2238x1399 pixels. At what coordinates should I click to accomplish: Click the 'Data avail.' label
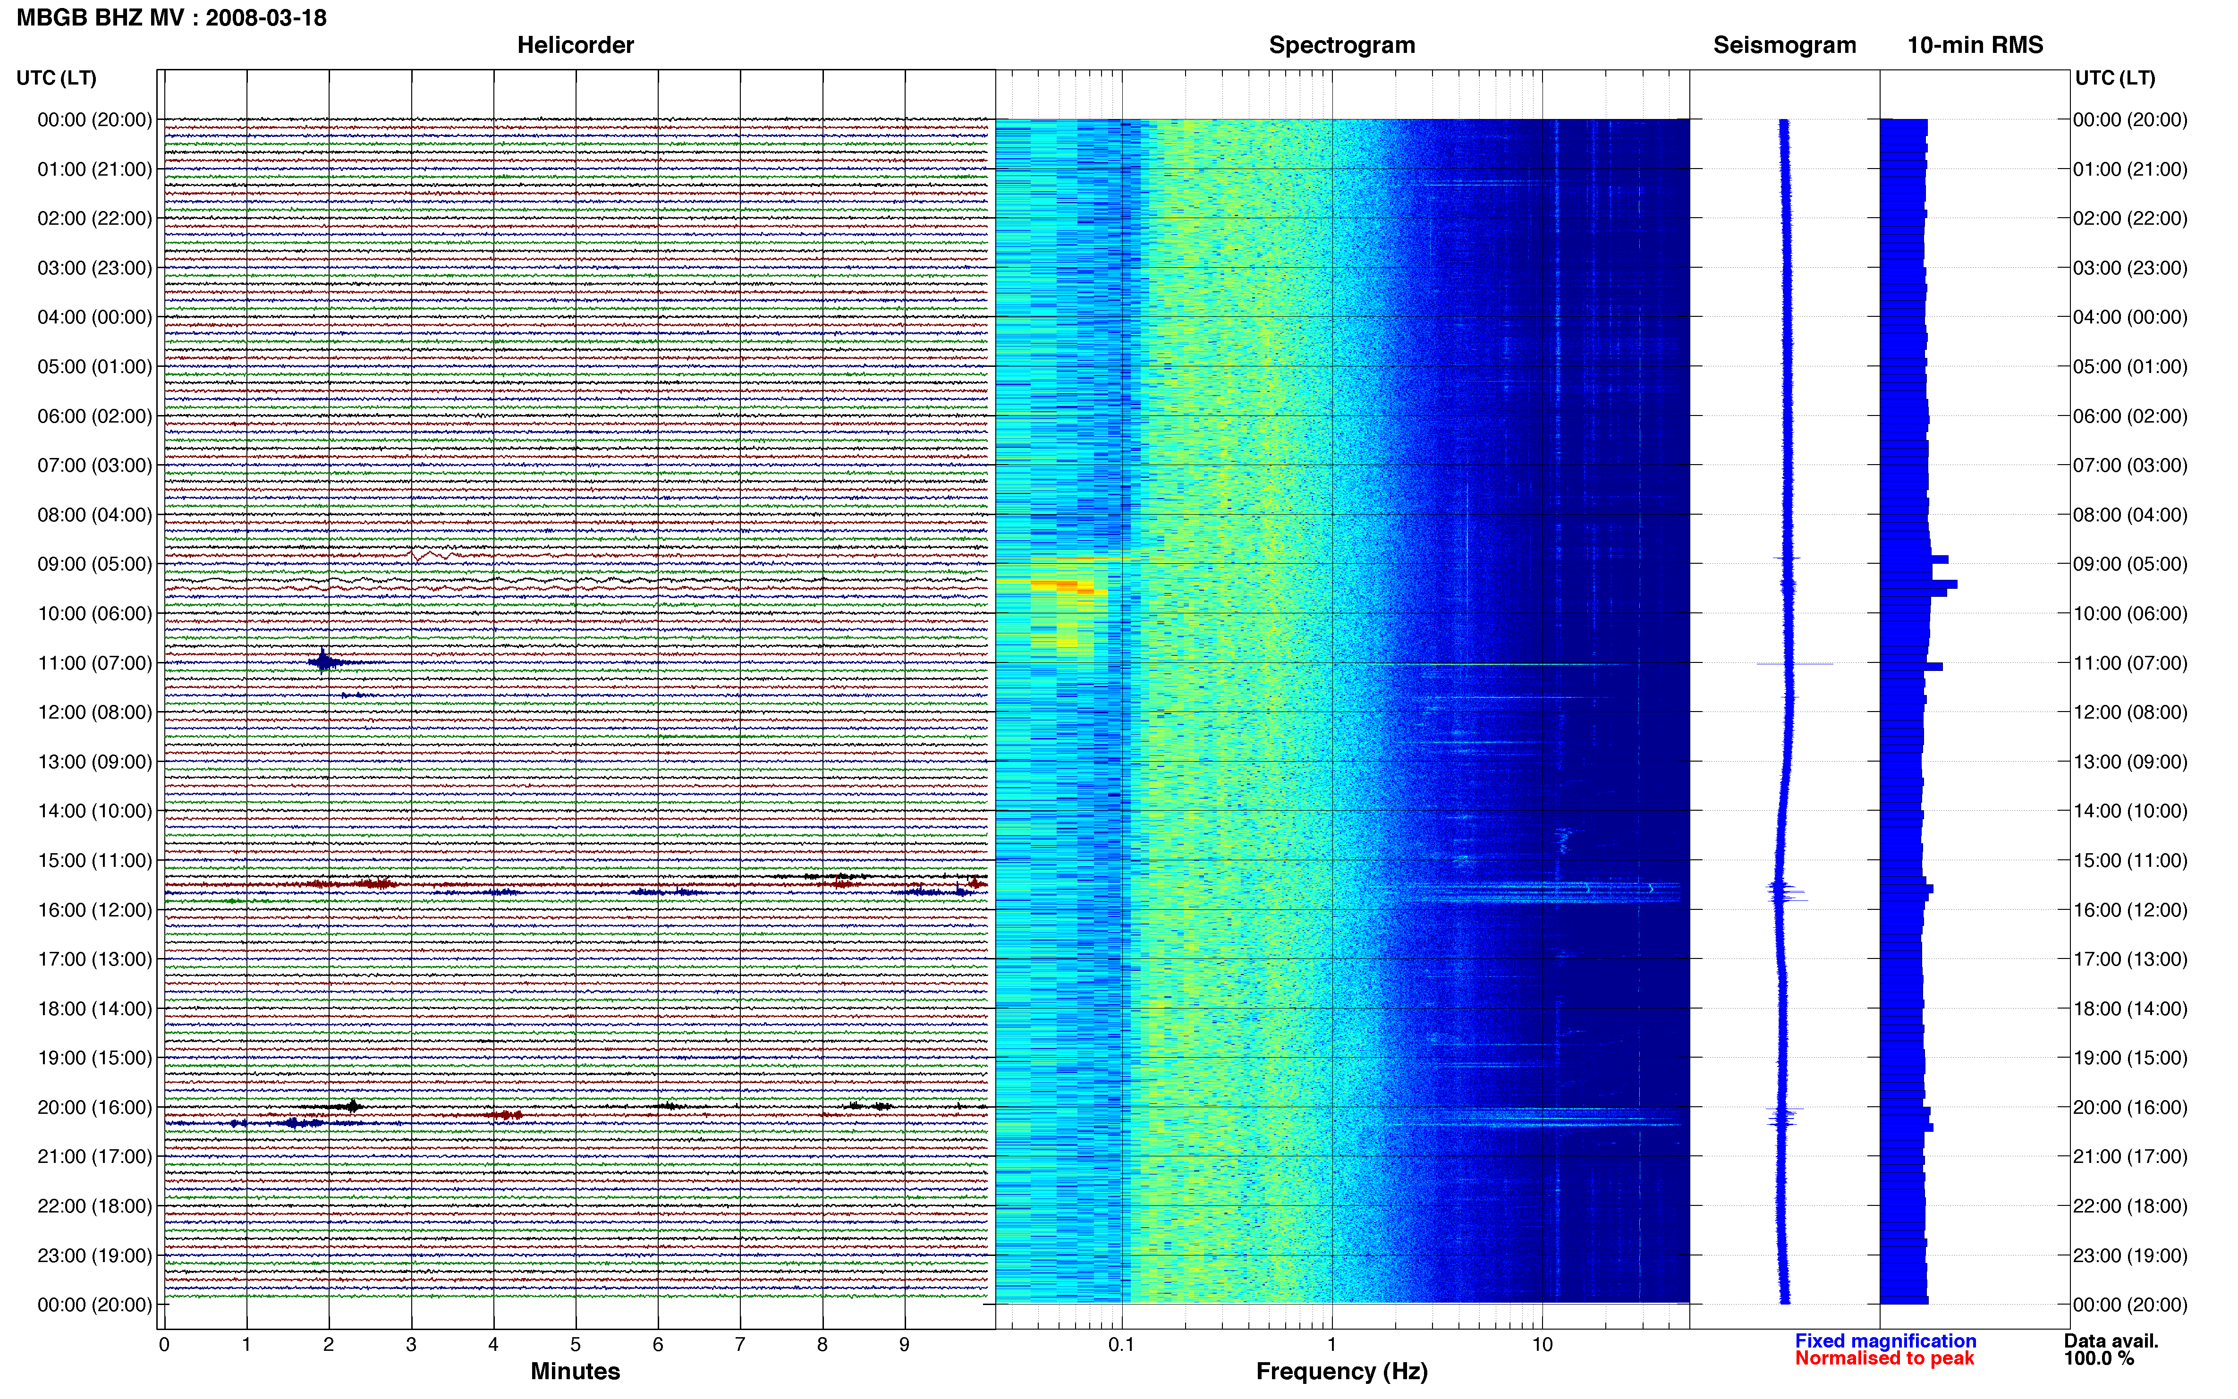[2111, 1341]
